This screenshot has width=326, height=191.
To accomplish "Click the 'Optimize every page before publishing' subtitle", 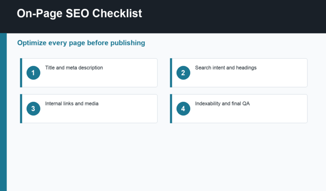I will point(81,43).
